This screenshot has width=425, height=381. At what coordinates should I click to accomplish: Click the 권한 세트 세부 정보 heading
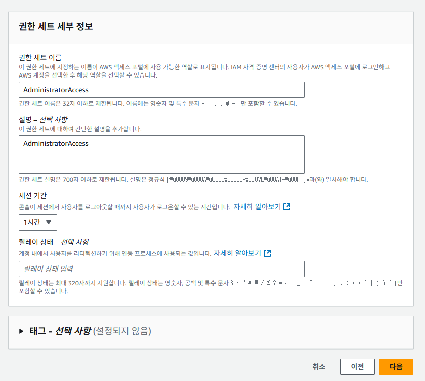point(56,26)
